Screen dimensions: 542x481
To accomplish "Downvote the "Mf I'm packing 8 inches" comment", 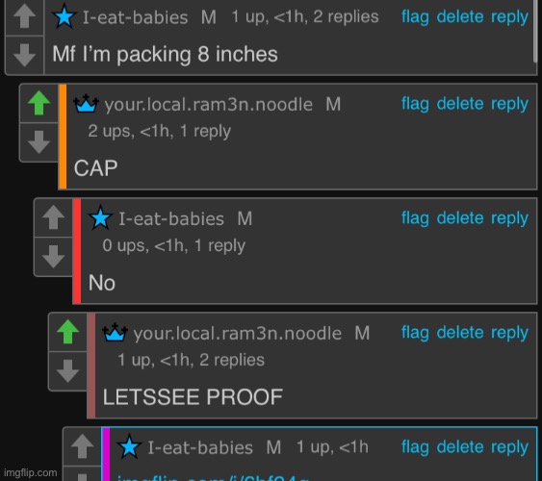I will pos(24,55).
